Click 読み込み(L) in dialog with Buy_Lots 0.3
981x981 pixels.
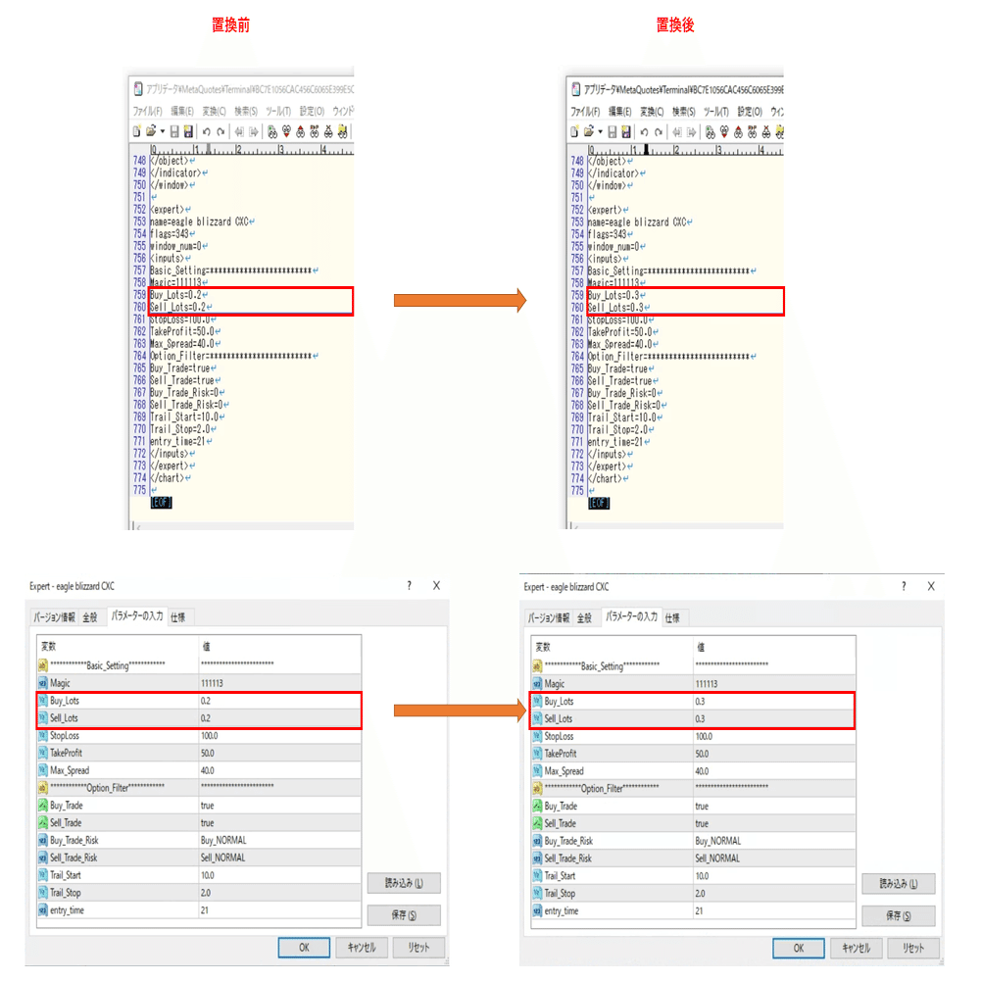tap(899, 883)
